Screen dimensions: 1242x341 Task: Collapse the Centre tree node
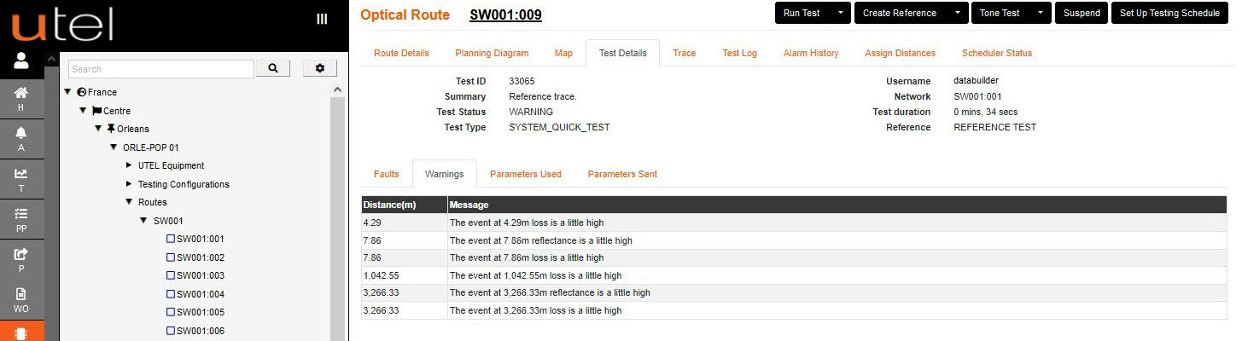(83, 111)
